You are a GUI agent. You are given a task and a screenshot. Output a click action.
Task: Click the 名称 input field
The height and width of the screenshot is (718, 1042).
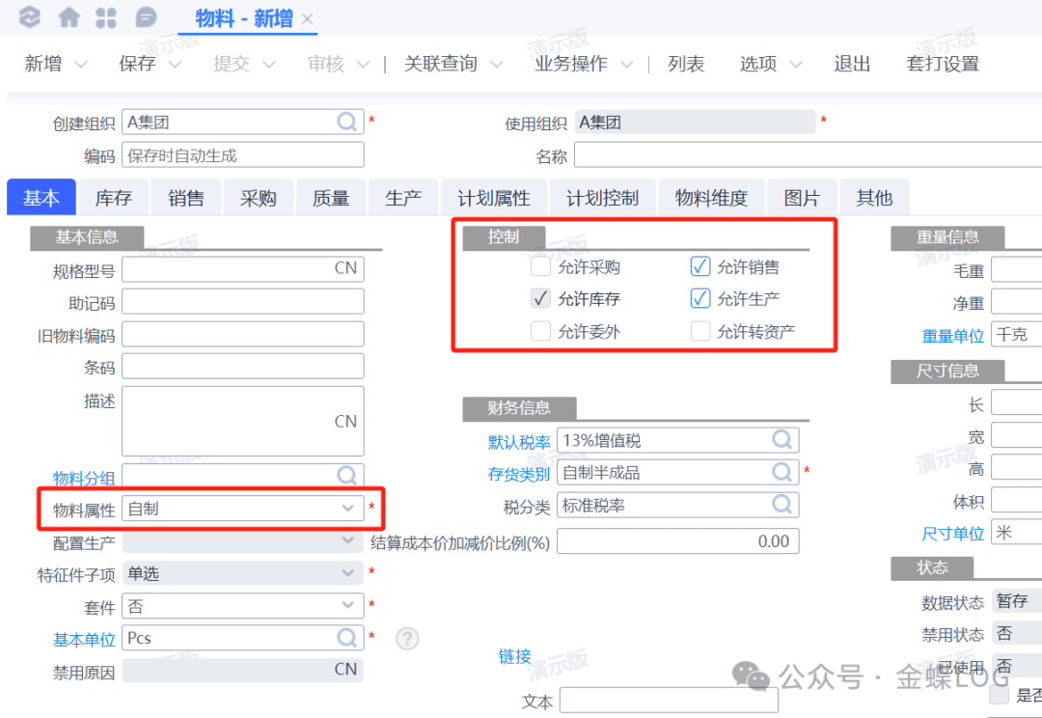coord(807,155)
